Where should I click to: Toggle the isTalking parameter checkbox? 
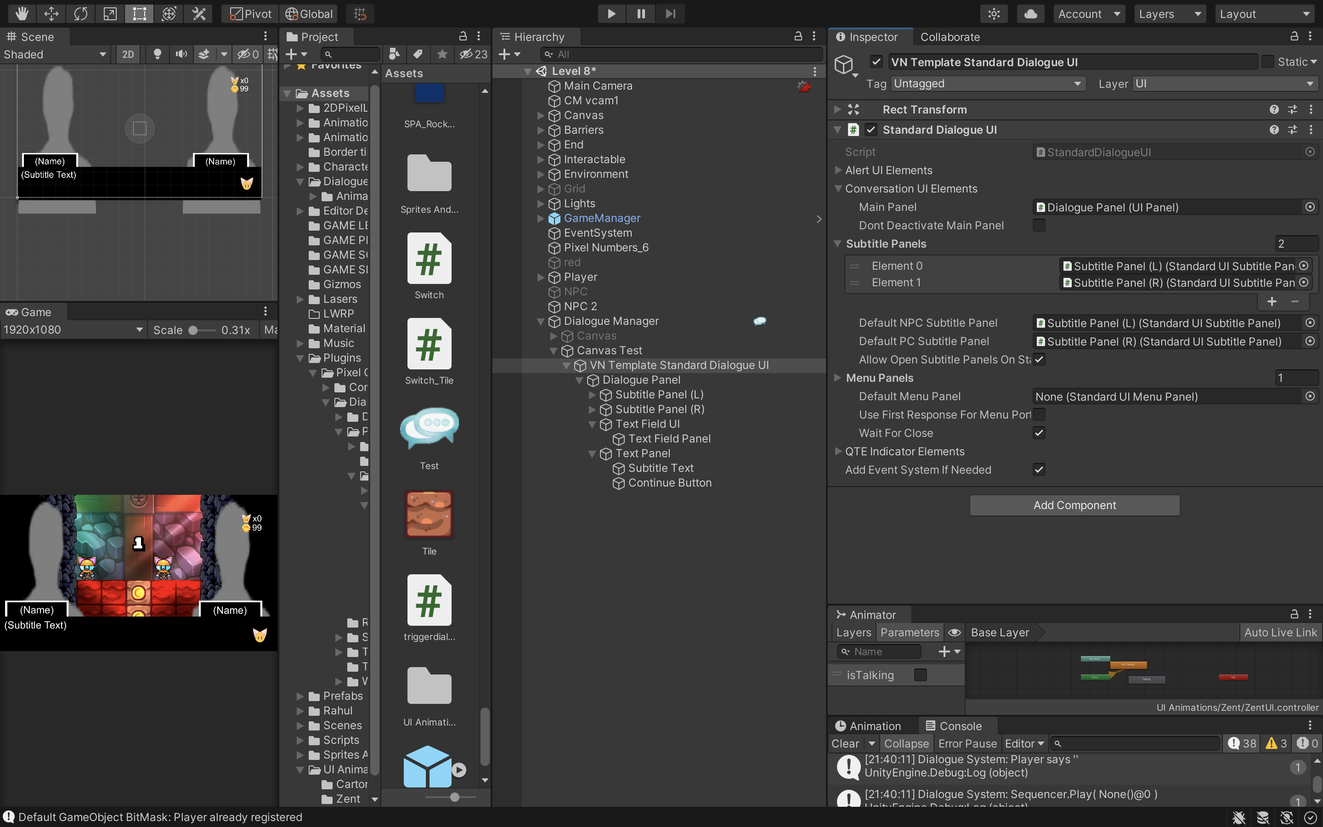coord(921,675)
